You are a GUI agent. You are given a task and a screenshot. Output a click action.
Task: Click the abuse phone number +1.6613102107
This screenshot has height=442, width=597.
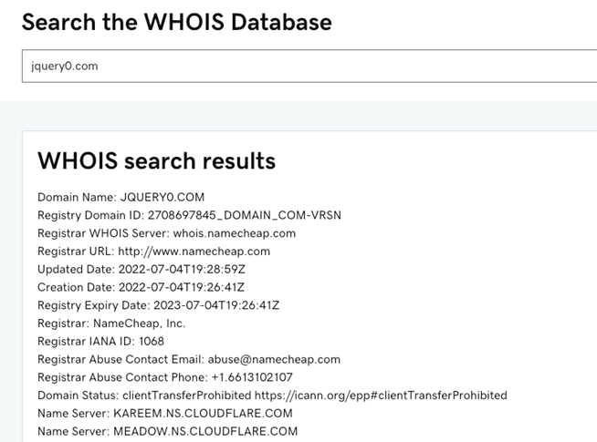(252, 377)
